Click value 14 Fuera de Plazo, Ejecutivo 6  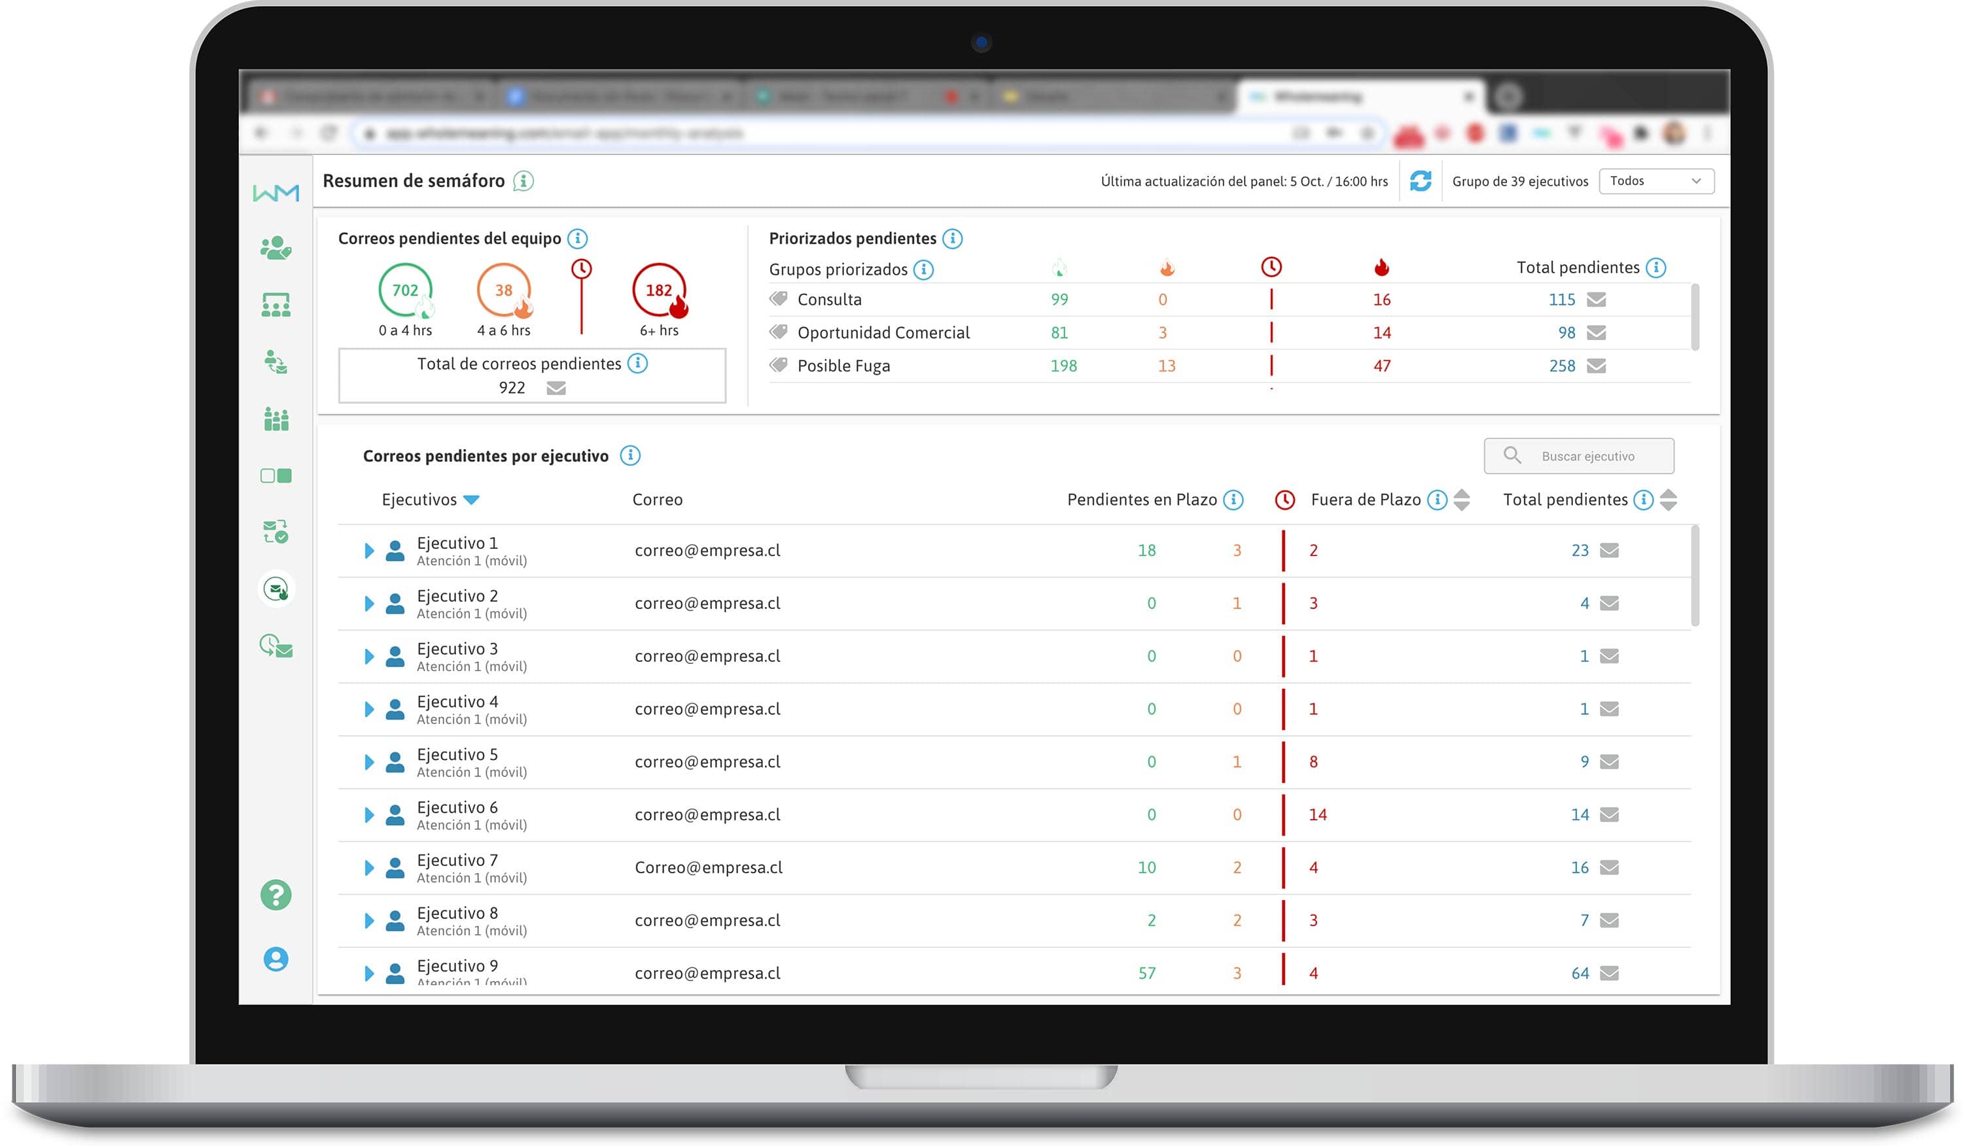[x=1317, y=814]
